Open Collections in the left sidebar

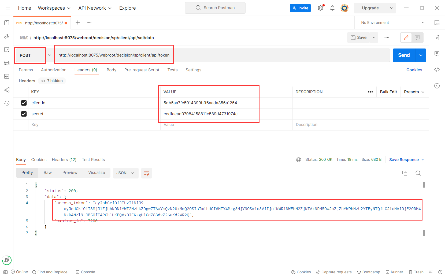[x=7, y=23]
